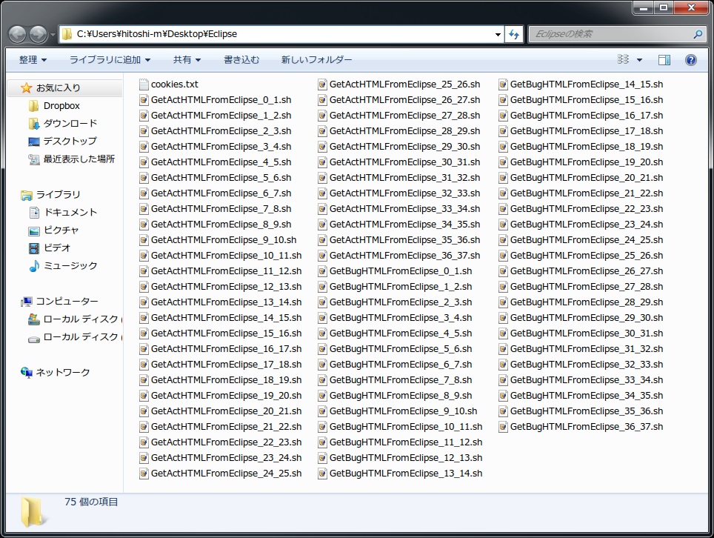This screenshot has width=714, height=538.
Task: Select the デスクトップ icon in favorites
Action: point(33,142)
